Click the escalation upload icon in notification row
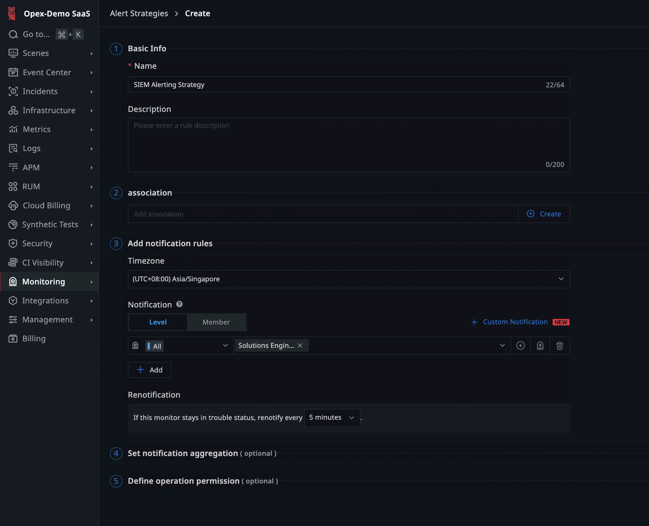649x526 pixels. [x=540, y=346]
